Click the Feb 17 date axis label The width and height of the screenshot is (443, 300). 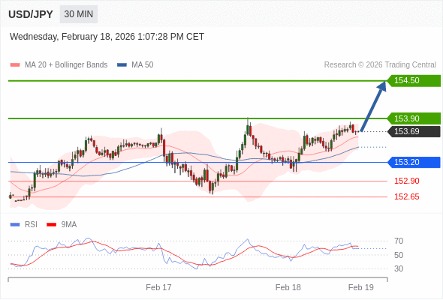click(158, 287)
